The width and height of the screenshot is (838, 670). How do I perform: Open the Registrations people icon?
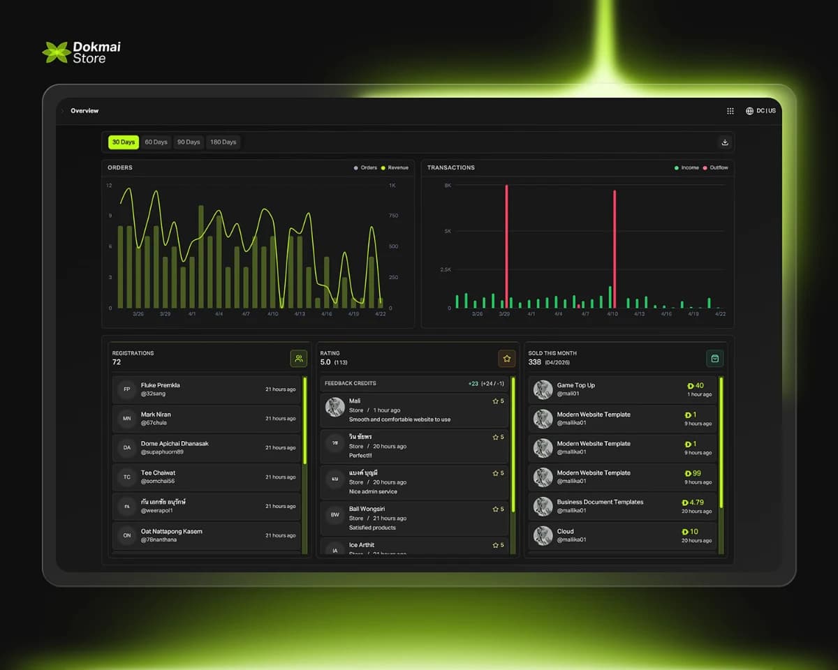(299, 358)
